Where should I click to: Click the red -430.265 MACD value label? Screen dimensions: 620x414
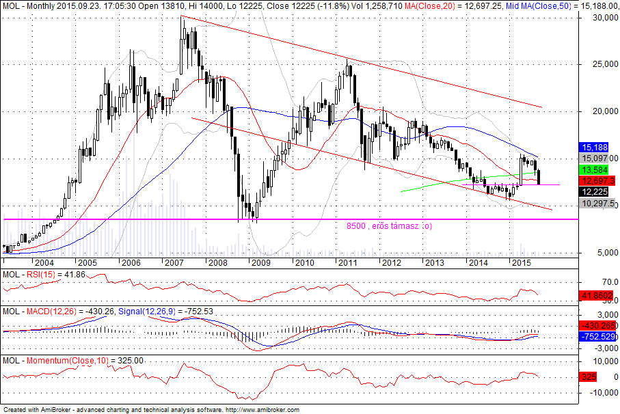click(597, 325)
